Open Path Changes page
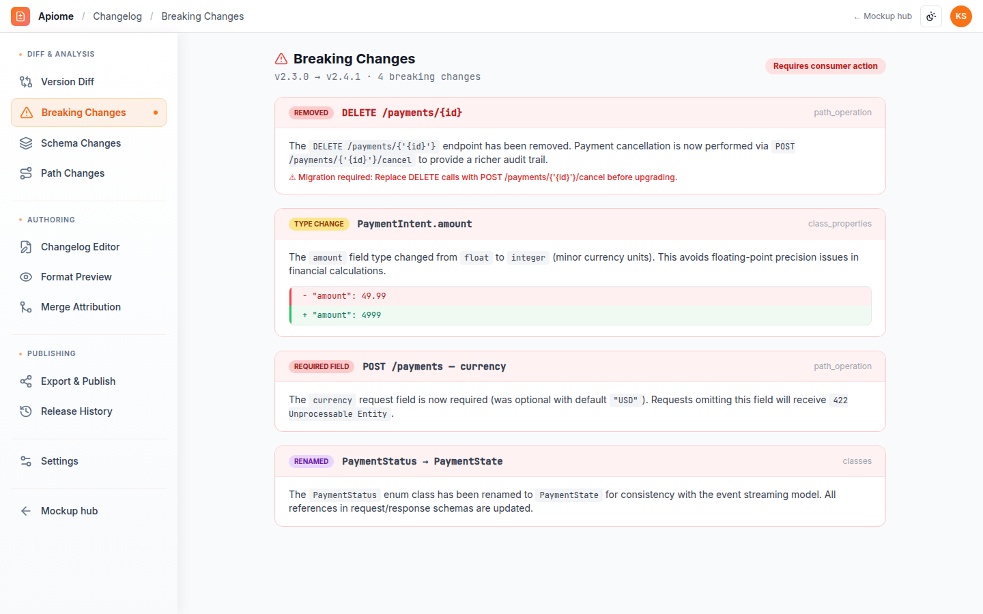Screen dimensions: 983x614 89,173
